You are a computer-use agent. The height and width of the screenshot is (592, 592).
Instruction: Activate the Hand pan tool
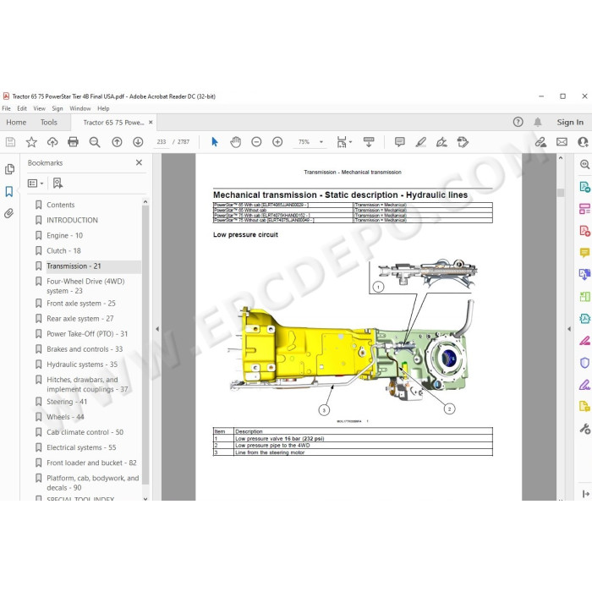coord(236,142)
